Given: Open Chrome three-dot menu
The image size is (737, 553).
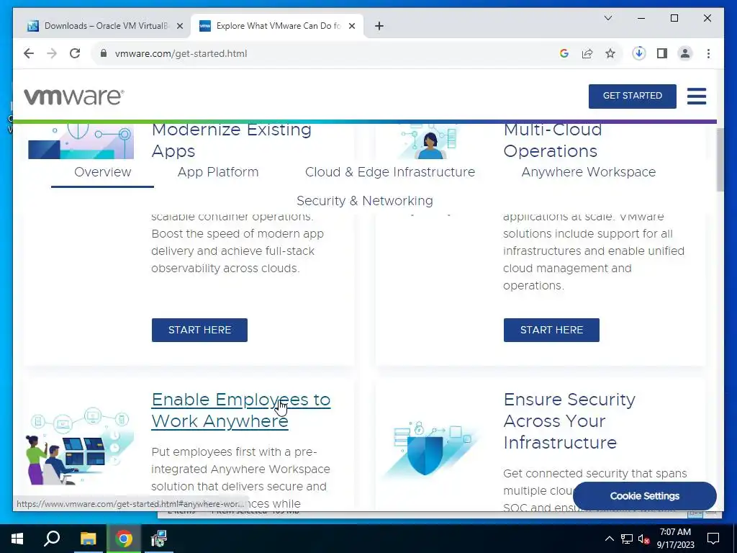Looking at the screenshot, I should tap(708, 53).
